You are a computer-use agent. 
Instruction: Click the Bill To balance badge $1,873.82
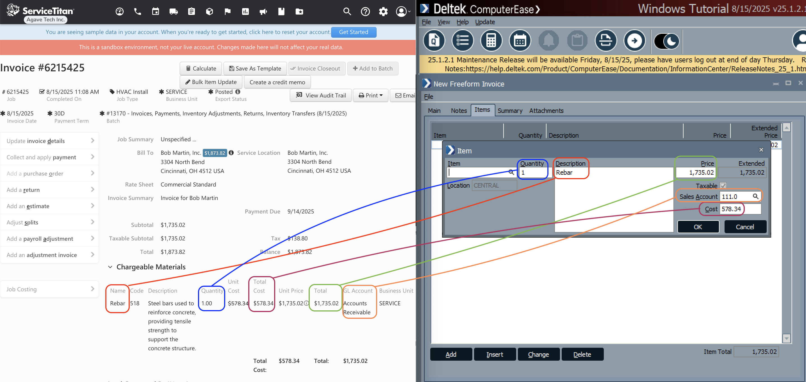click(x=215, y=153)
